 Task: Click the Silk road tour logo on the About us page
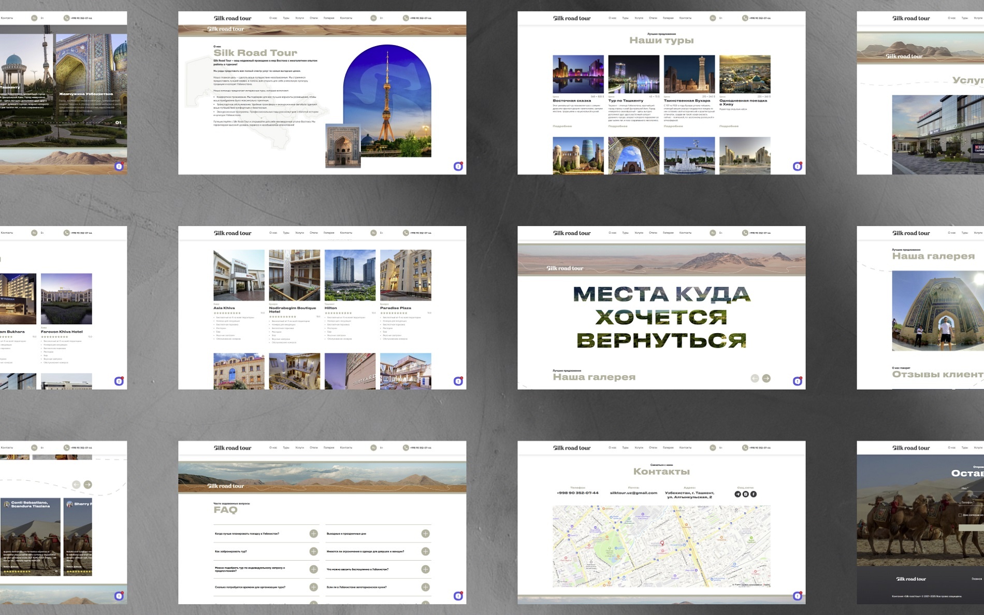tap(233, 18)
